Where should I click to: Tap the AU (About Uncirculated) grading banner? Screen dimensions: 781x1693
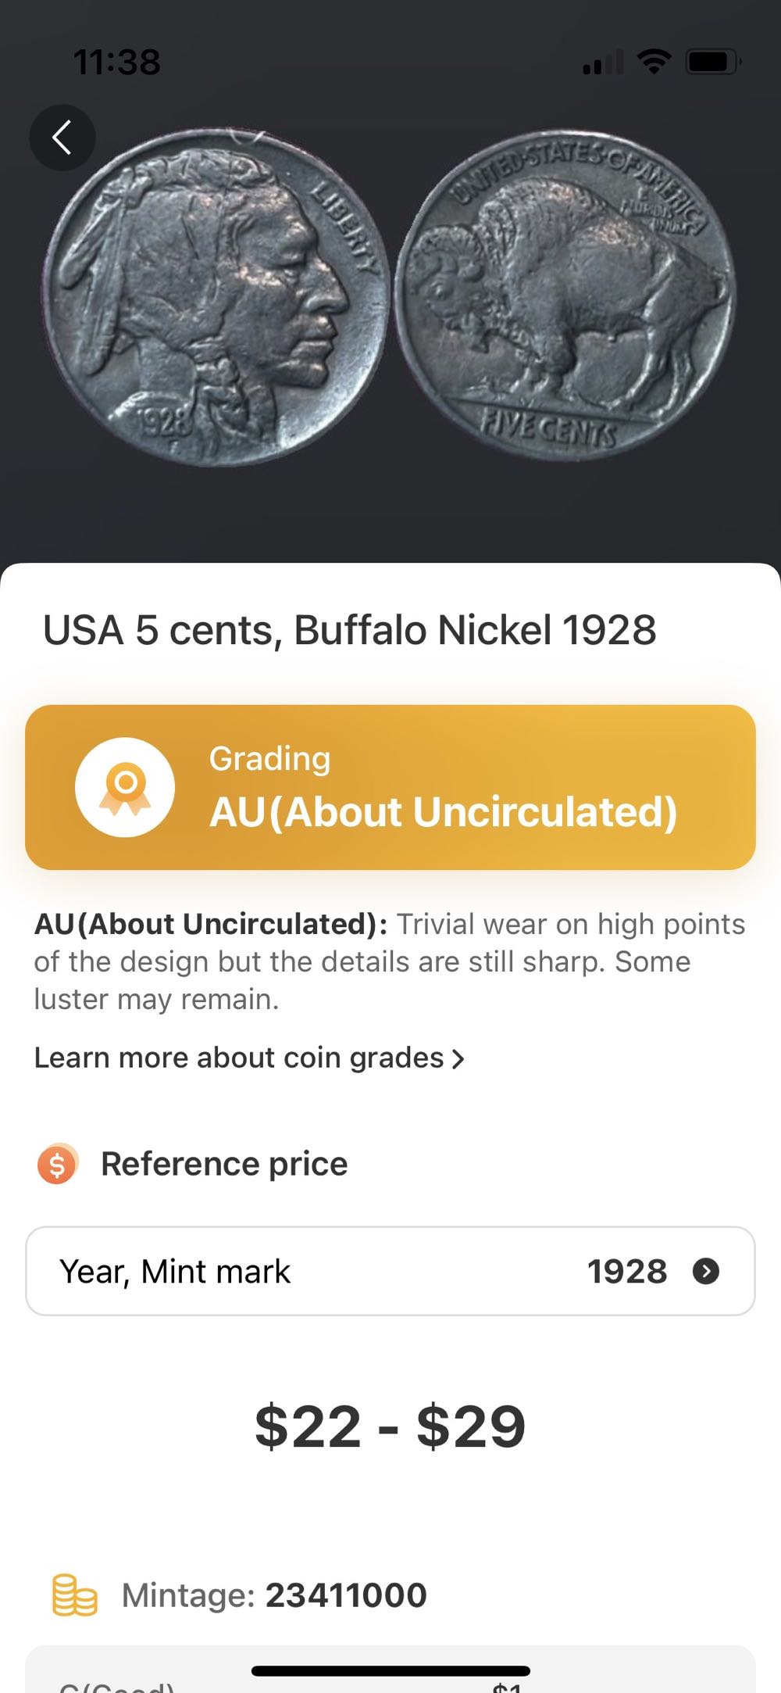[390, 787]
